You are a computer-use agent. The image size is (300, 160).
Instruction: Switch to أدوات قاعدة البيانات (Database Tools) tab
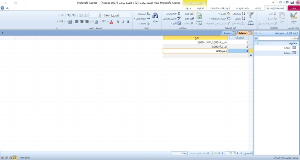[220, 8]
